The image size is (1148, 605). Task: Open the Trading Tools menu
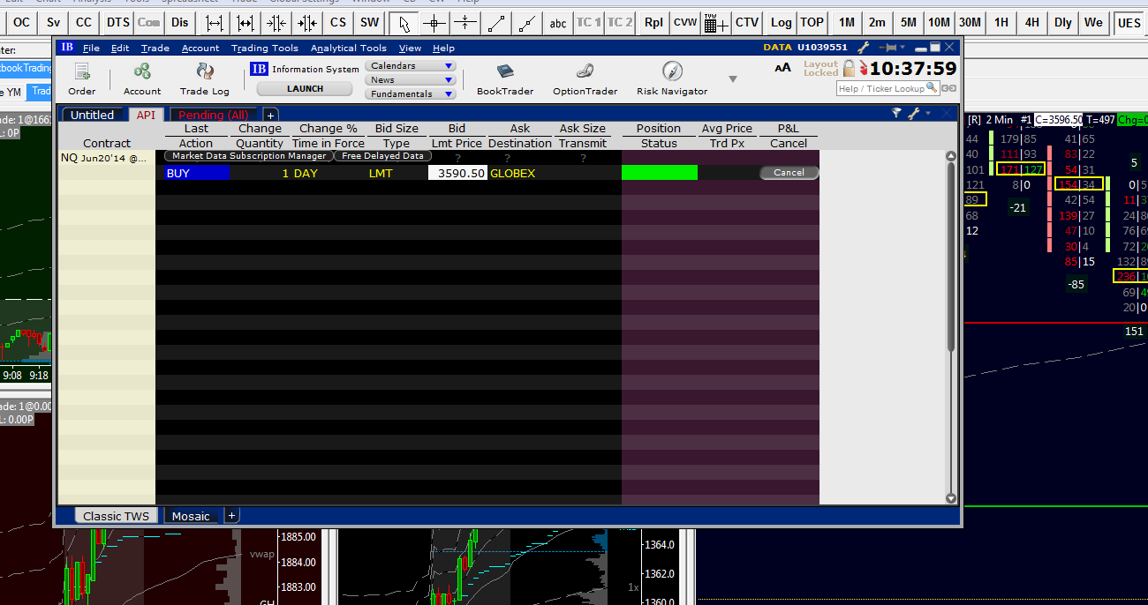pos(265,48)
